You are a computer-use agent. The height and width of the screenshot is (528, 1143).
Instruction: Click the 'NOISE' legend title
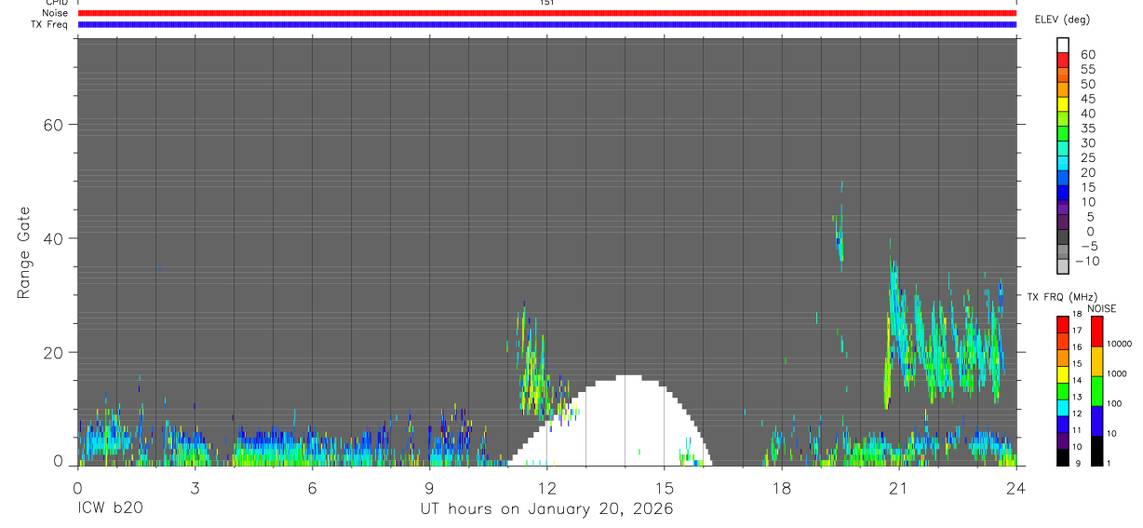click(x=1101, y=308)
